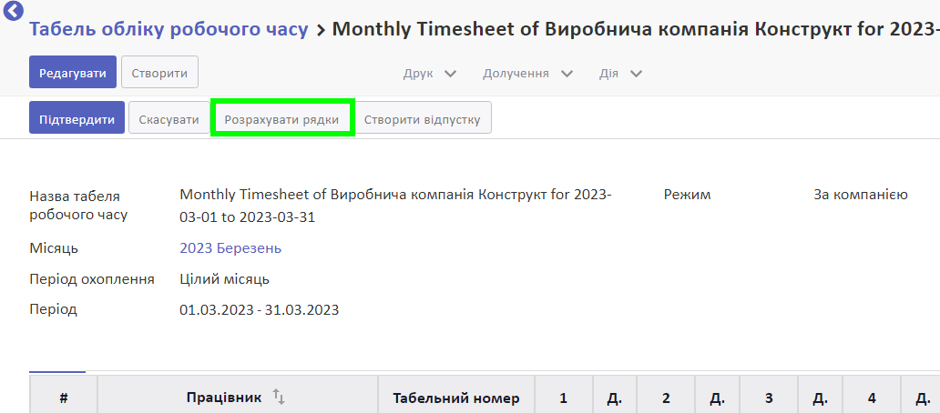The height and width of the screenshot is (413, 940).
Task: Click Створити відпустку button
Action: point(423,118)
